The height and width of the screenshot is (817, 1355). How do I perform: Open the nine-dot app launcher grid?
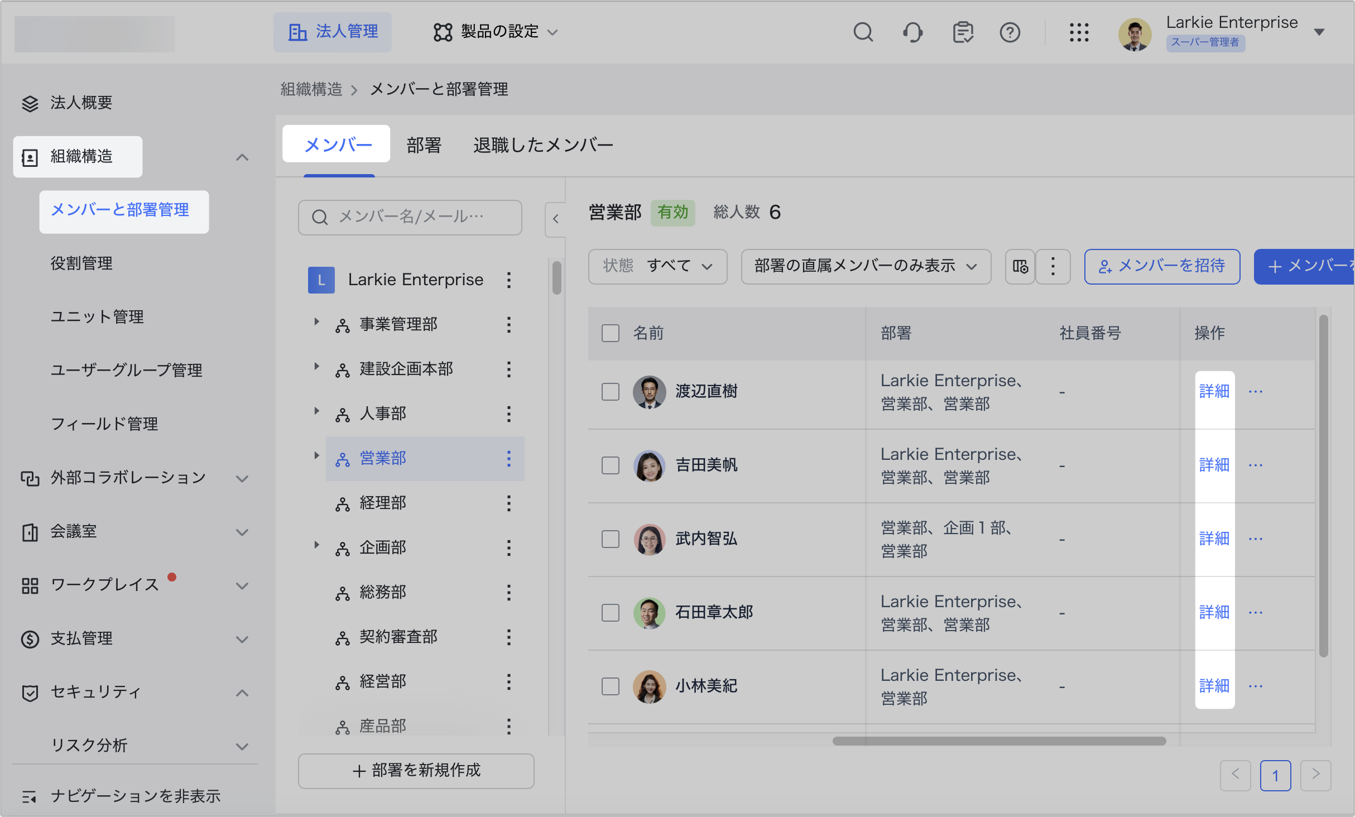[1079, 32]
